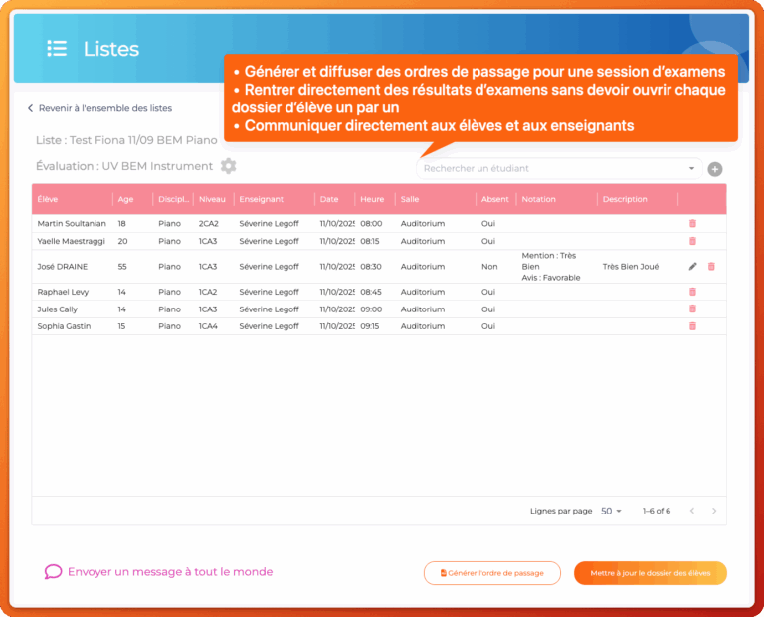Expand the Rechercher un étudiant dropdown arrow

tap(691, 169)
